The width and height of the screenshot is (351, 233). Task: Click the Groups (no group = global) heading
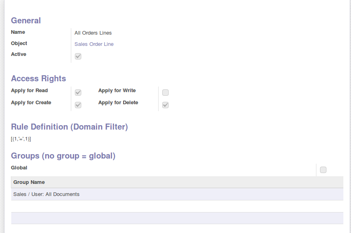coord(63,156)
